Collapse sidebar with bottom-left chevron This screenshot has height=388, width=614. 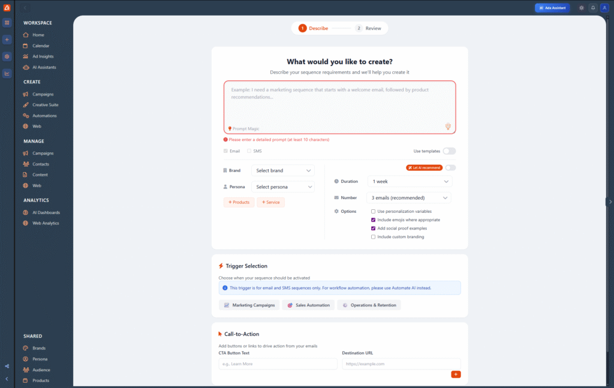pyautogui.click(x=7, y=379)
